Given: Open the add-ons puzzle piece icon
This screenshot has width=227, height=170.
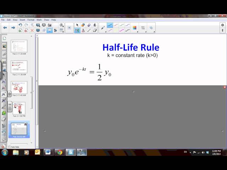Looking at the screenshot, I should click(x=55, y=30).
